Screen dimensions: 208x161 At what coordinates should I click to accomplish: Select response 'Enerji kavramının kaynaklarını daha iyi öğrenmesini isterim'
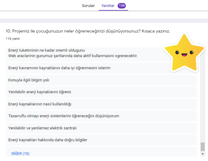(x=101, y=68)
